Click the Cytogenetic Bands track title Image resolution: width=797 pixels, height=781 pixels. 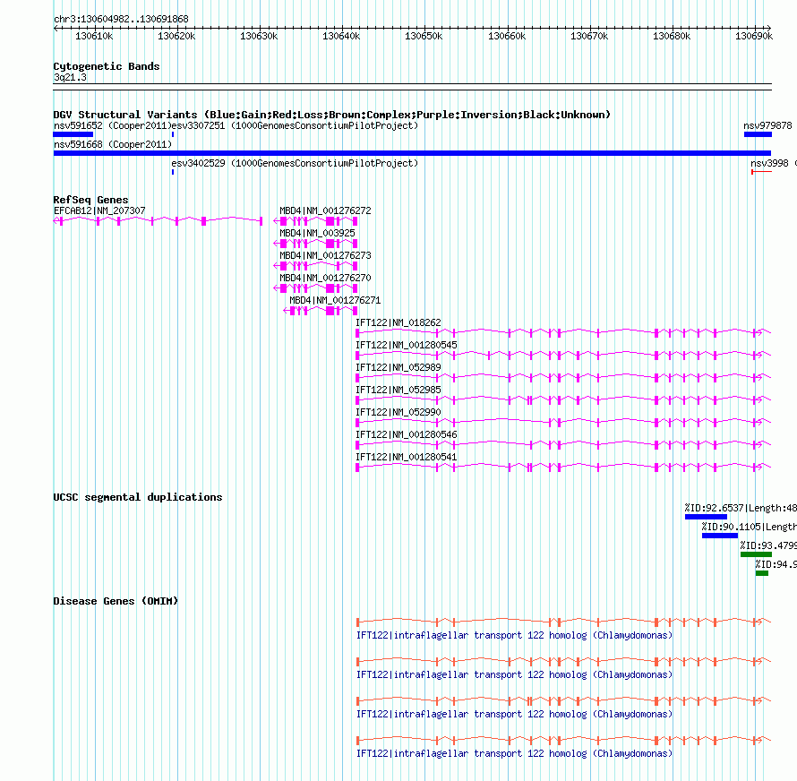107,66
